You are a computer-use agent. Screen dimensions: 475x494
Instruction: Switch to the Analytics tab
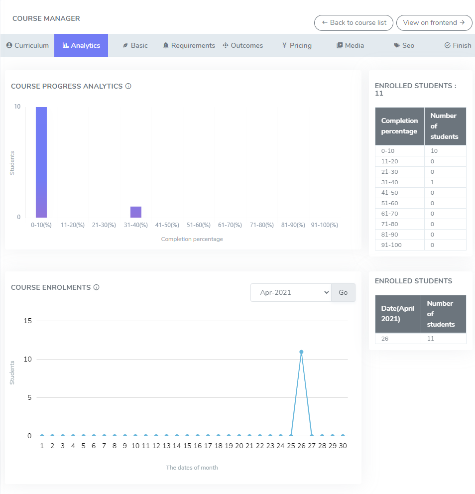pos(81,45)
